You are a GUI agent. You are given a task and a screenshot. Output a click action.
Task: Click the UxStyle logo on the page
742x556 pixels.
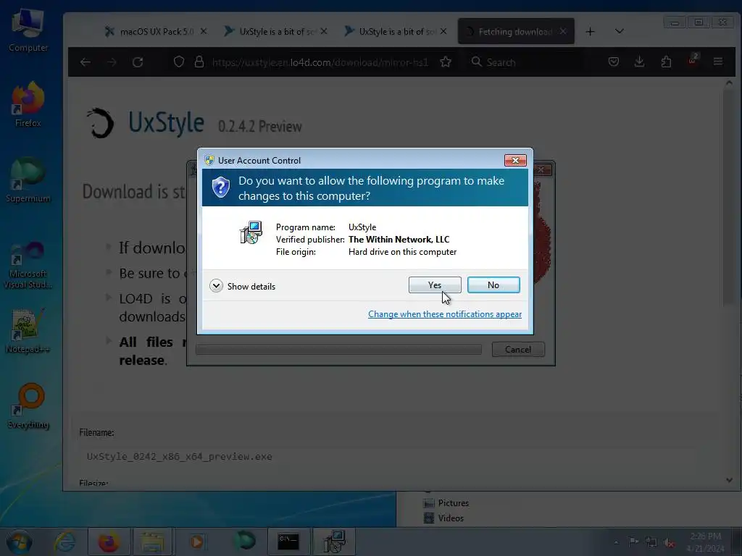[100, 123]
